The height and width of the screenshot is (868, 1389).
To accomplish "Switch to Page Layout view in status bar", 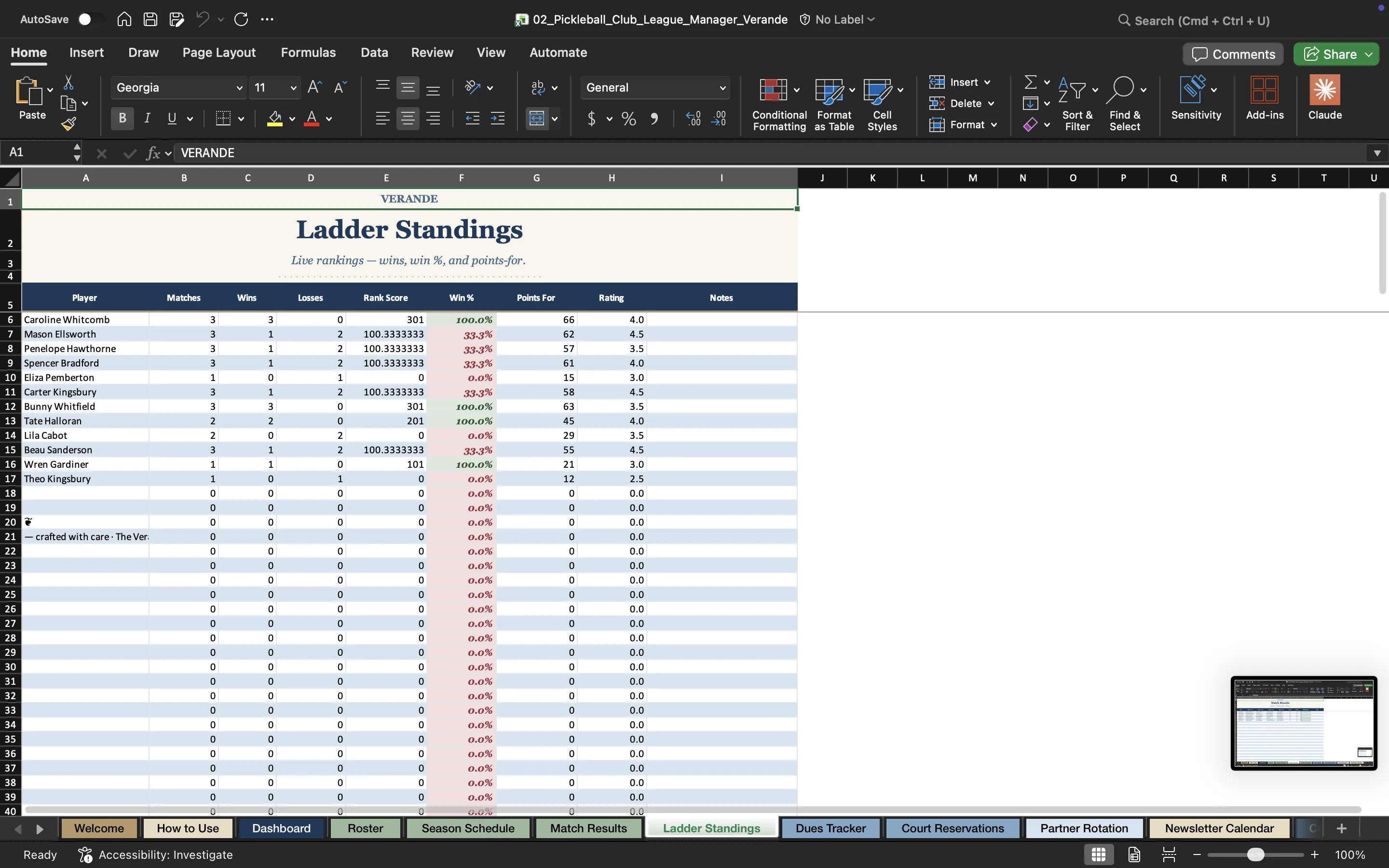I will click(1134, 854).
